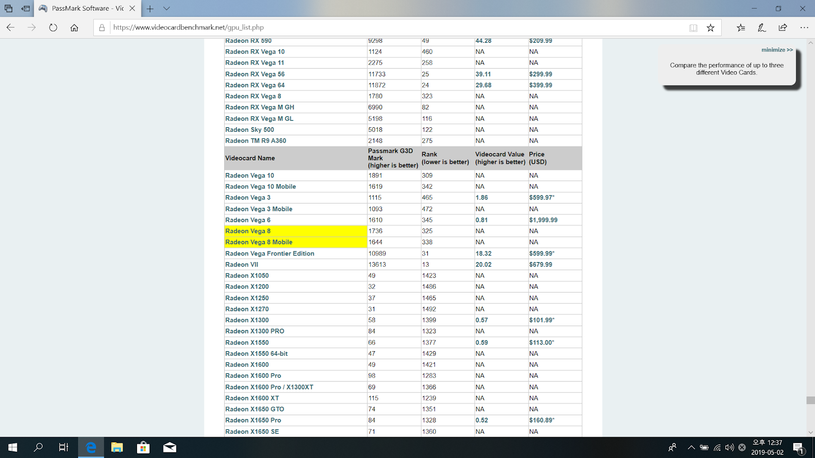Open the Radeon Vega 3 Mobile link

point(259,209)
